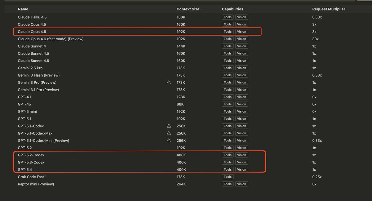
Task: Choose the GPT-5 mini model
Action: [x=27, y=111]
